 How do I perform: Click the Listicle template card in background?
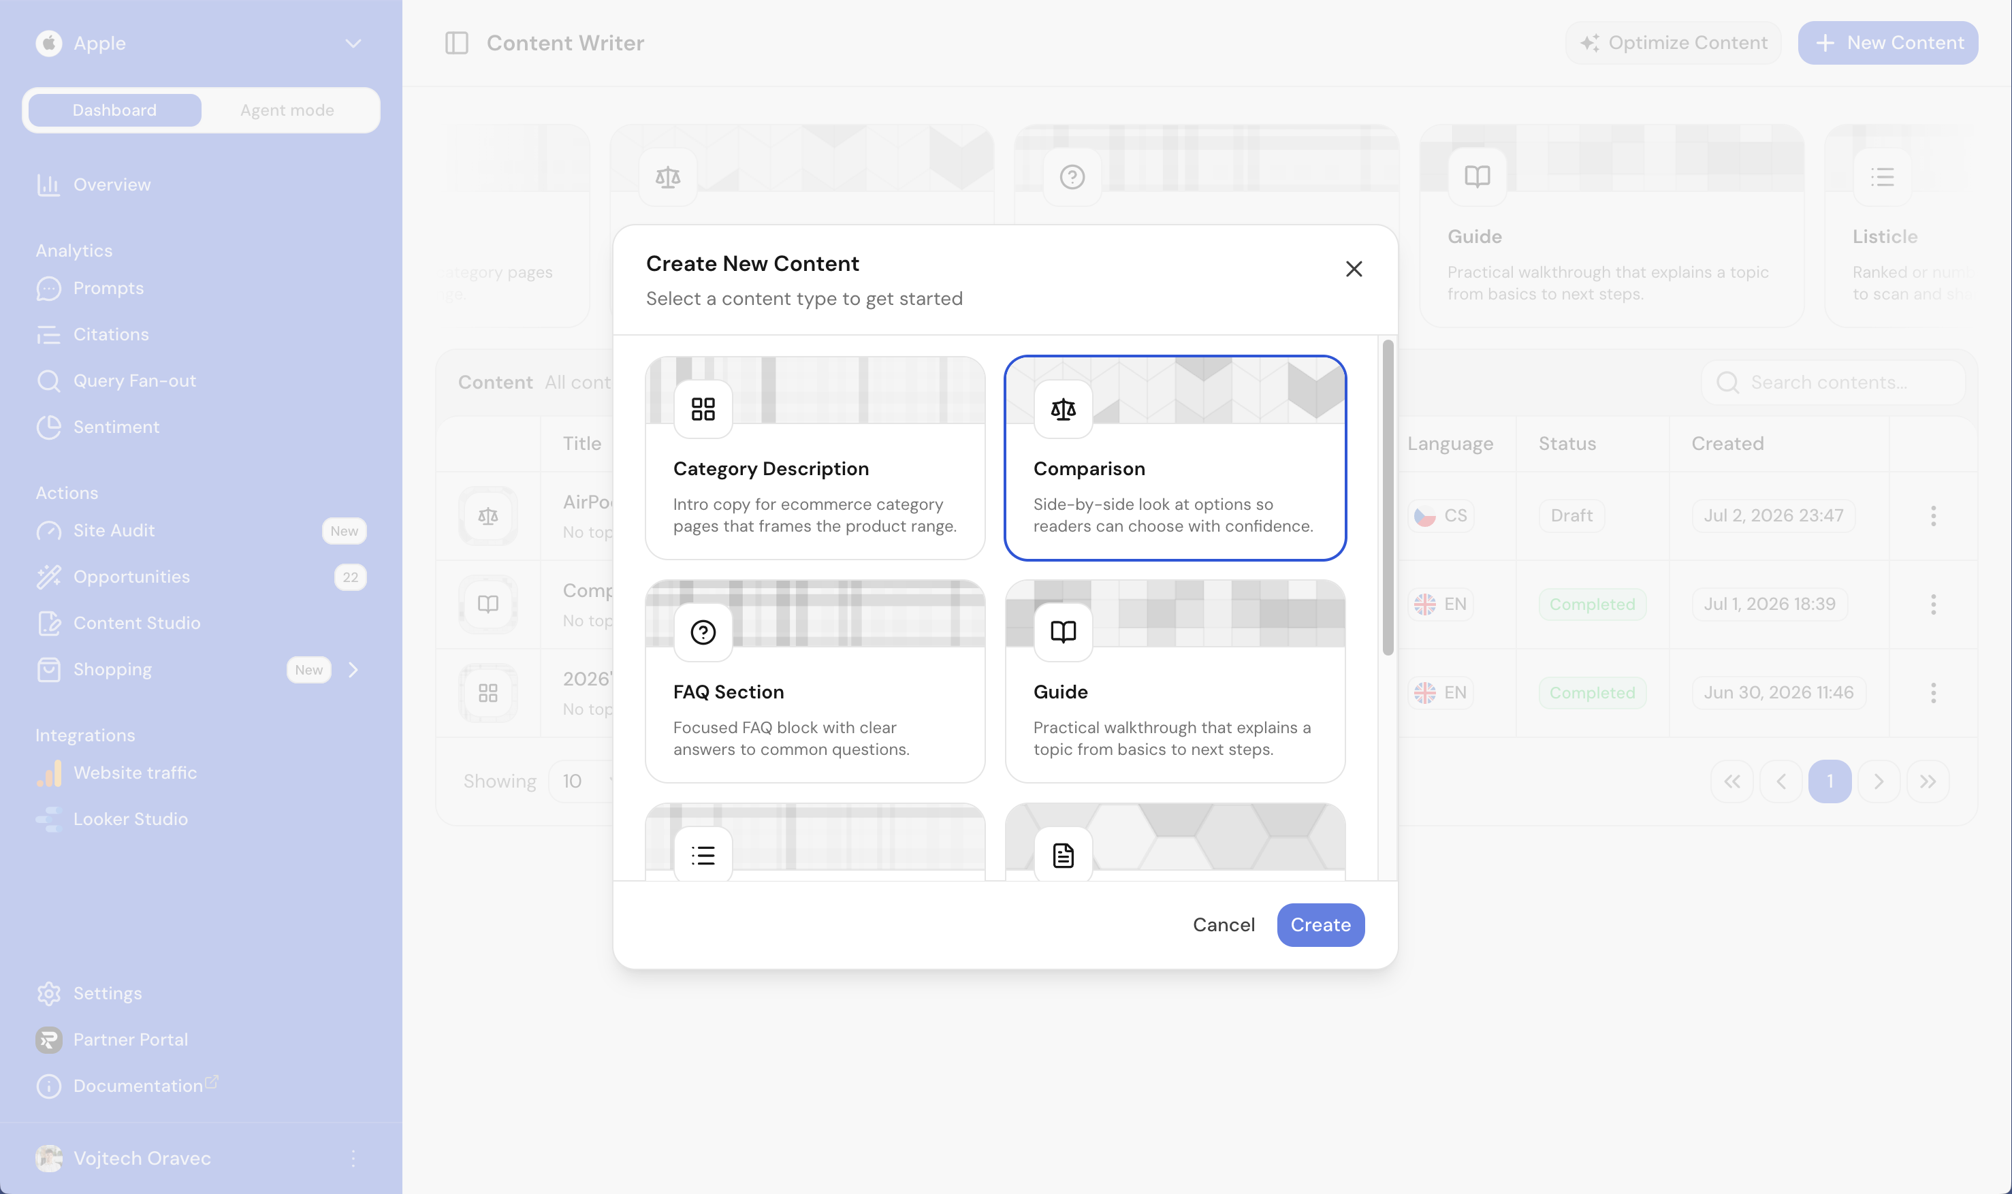coord(1901,226)
